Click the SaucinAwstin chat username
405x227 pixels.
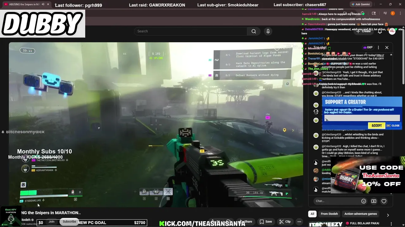pyautogui.click(x=316, y=24)
